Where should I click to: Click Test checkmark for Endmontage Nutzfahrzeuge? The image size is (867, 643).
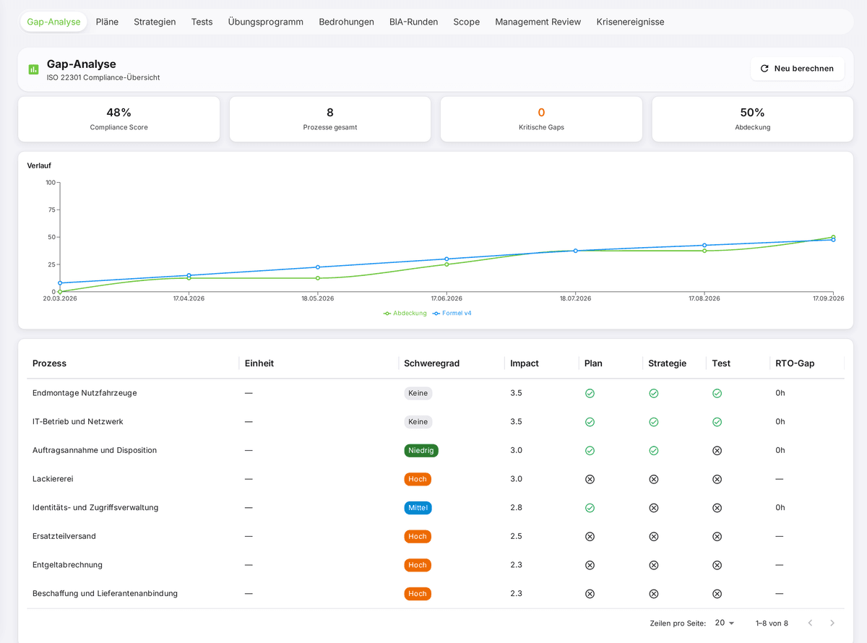[x=717, y=393]
